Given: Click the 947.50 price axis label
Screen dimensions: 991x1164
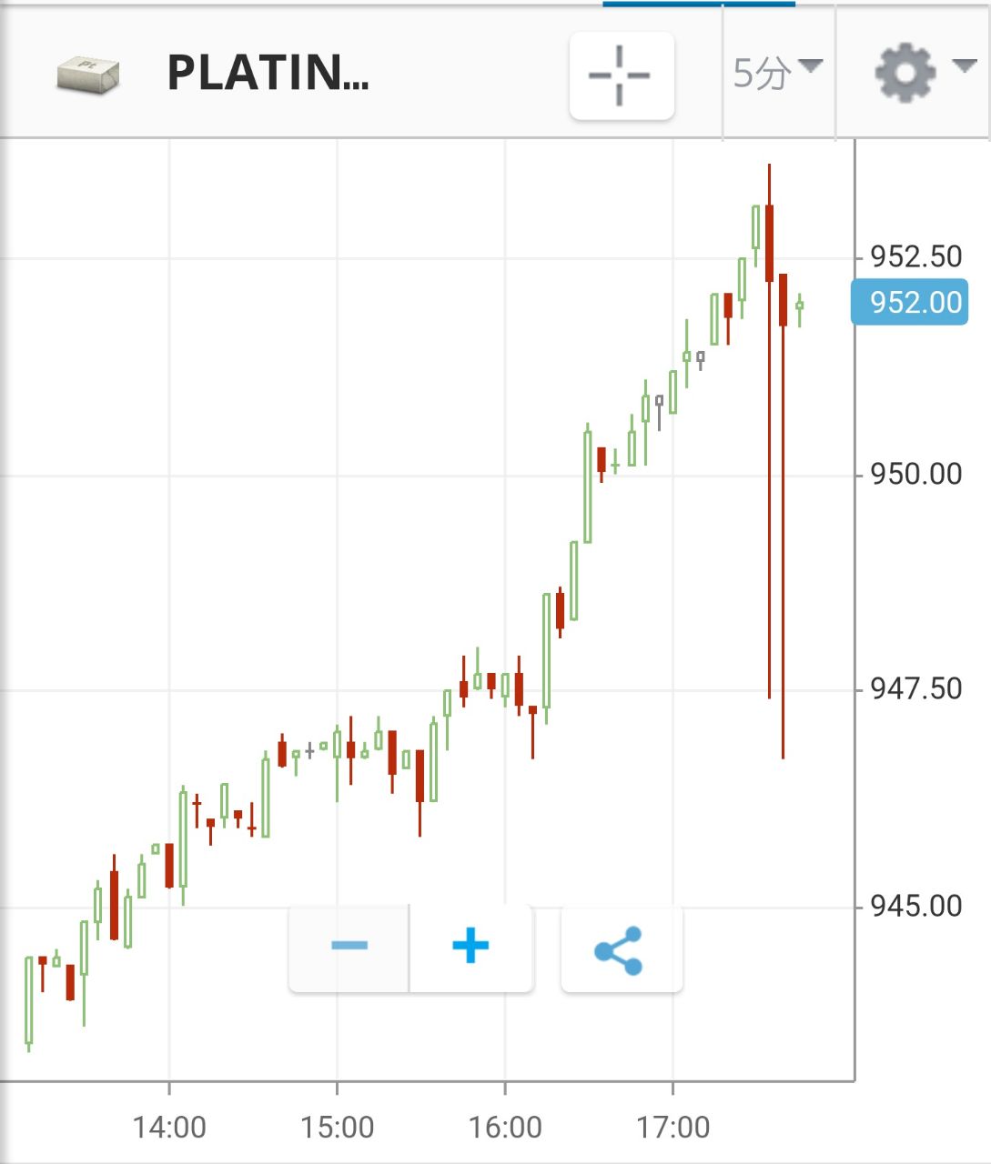Looking at the screenshot, I should tap(916, 688).
